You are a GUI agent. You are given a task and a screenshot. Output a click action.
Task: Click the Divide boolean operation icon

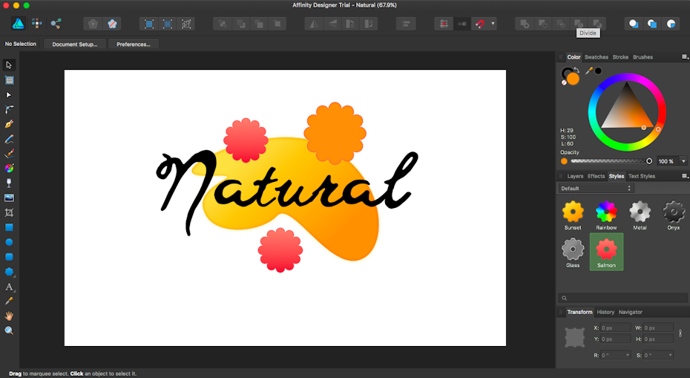coord(579,24)
